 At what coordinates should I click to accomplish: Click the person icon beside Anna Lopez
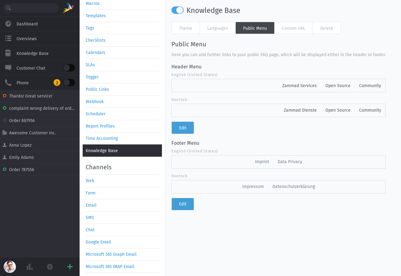(5, 145)
